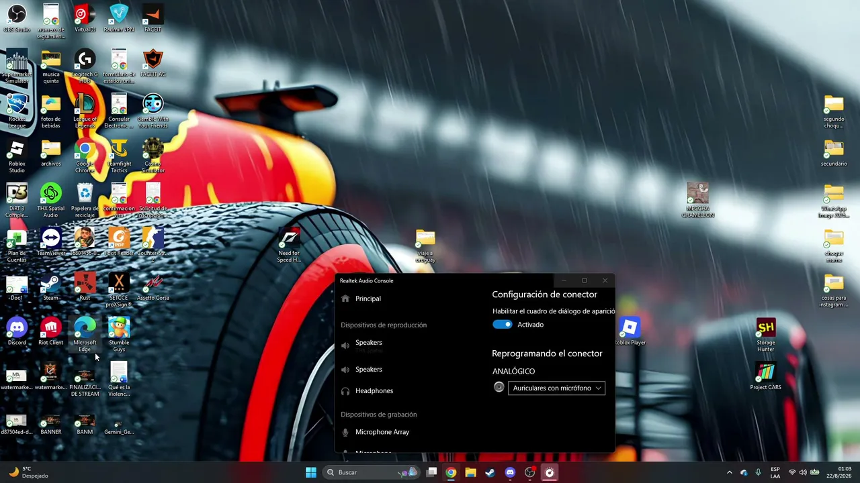The width and height of the screenshot is (860, 483).
Task: Open the Wi-Fi network tray icon
Action: click(792, 472)
